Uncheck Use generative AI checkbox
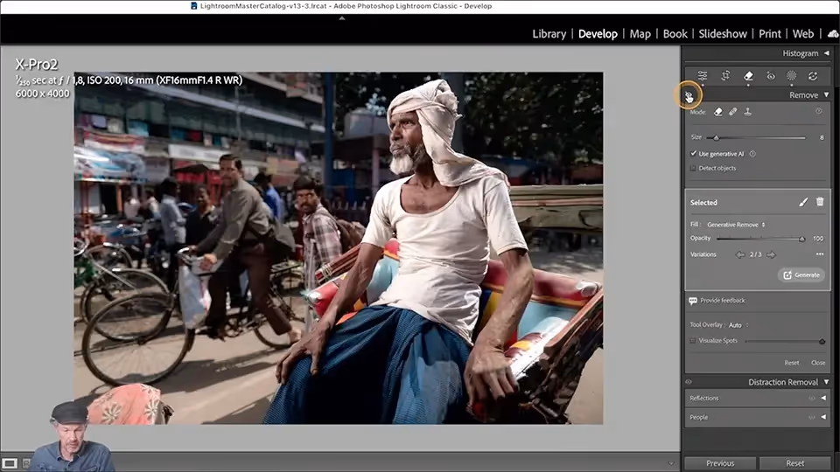840x472 pixels. (694, 154)
